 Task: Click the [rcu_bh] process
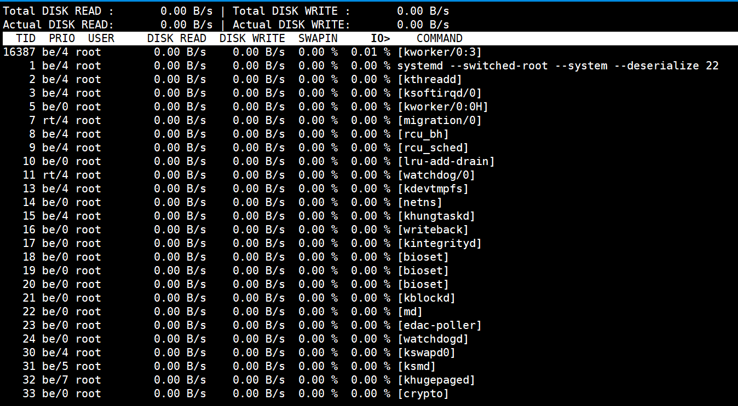click(423, 134)
